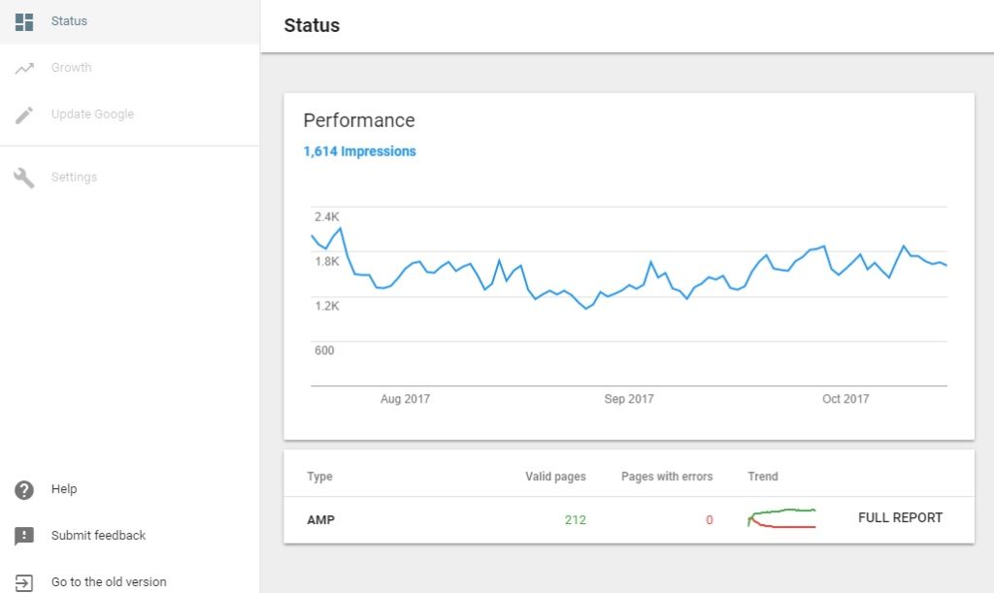Click the Aug 2017 axis label

(405, 399)
